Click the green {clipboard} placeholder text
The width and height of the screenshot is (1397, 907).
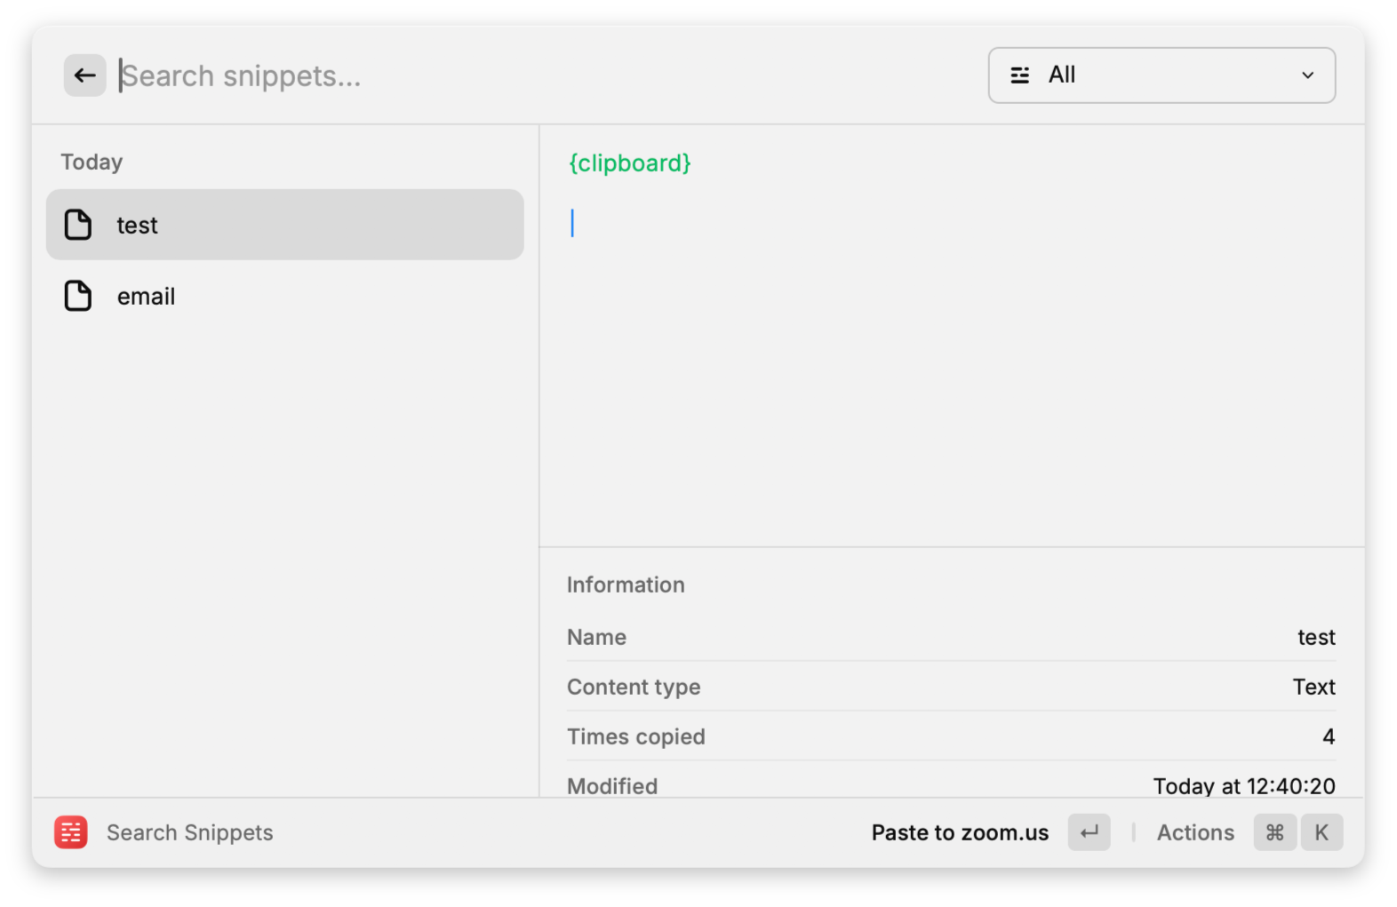tap(629, 163)
